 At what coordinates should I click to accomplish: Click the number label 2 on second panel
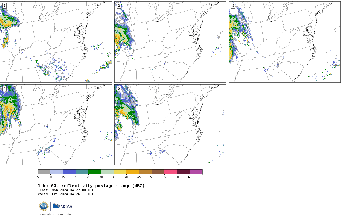[x=119, y=6]
